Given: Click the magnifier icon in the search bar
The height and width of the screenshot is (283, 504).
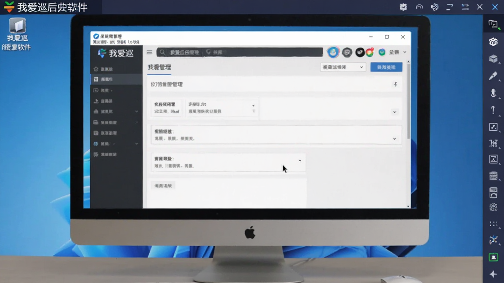Looking at the screenshot, I should (x=162, y=52).
